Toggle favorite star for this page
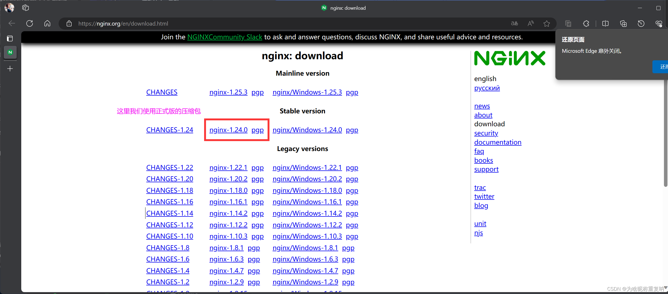Viewport: 668px width, 294px height. (546, 23)
